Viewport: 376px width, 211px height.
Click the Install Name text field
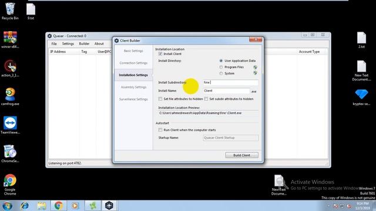pos(227,91)
